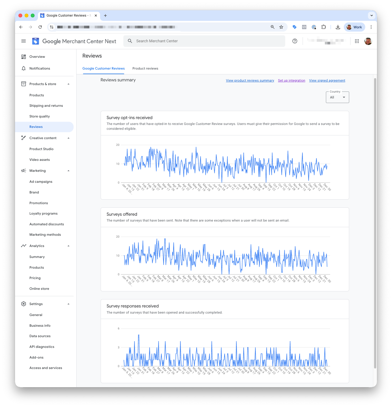Open the Country dropdown
Viewport: 392px width, 407px height.
click(337, 97)
